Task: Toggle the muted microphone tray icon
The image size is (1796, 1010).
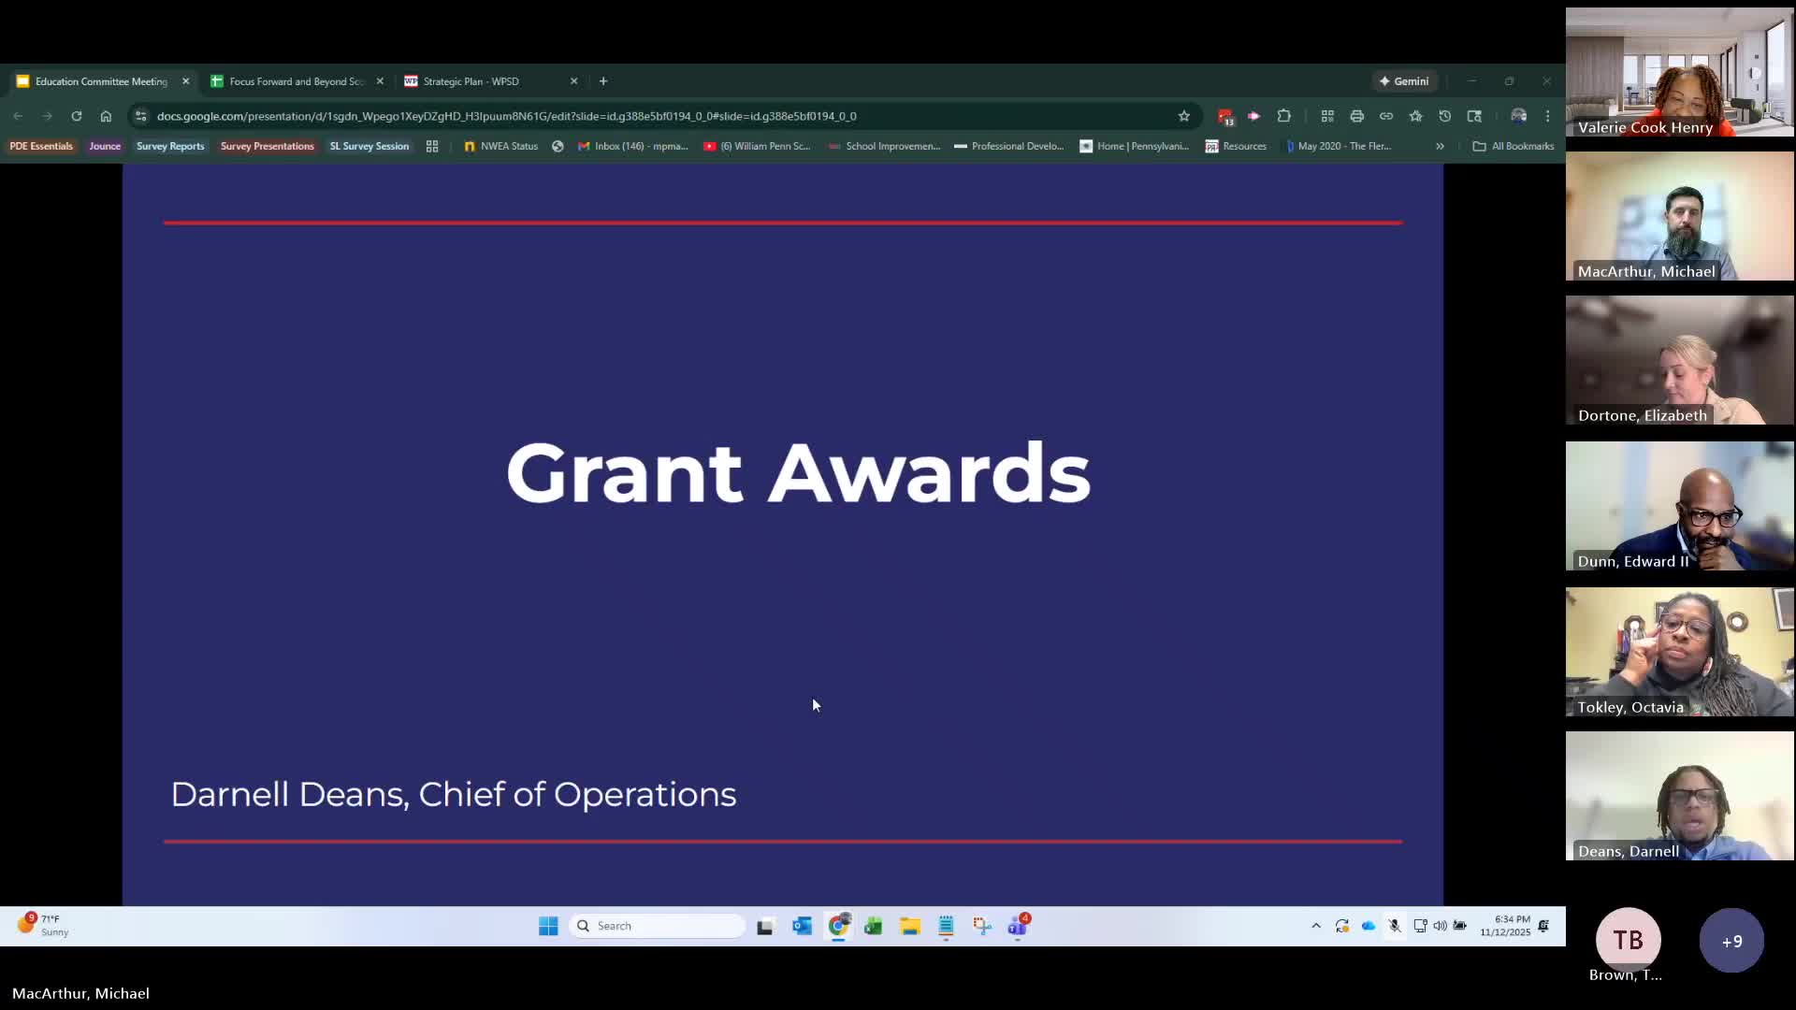Action: [x=1395, y=926]
